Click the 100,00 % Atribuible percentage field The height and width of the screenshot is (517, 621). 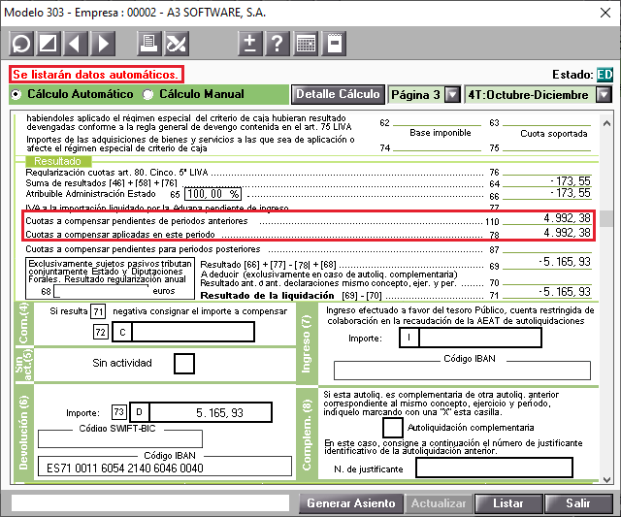(x=213, y=194)
